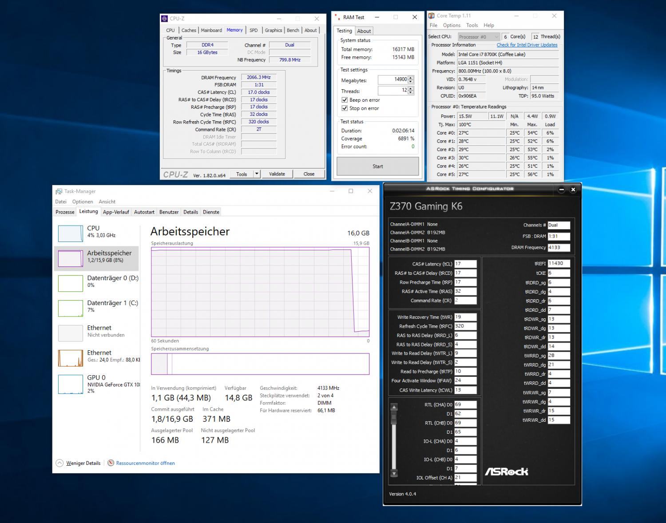Click Close button in CPU-Z
Viewport: 666px width, 523px height.
tap(309, 174)
